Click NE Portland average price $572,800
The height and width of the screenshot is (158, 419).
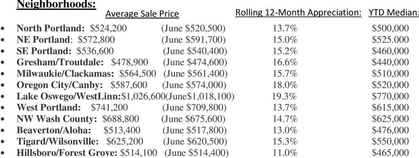click(96, 40)
